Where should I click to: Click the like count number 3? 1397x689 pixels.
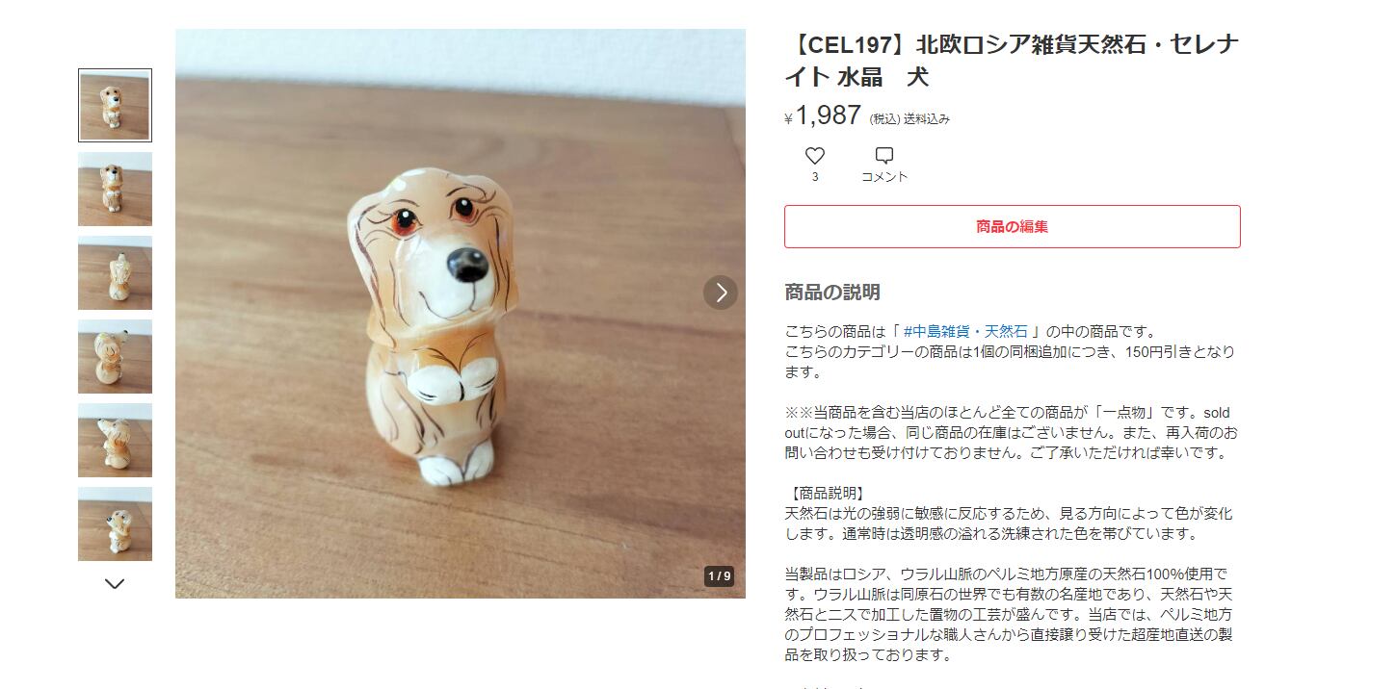(x=815, y=177)
